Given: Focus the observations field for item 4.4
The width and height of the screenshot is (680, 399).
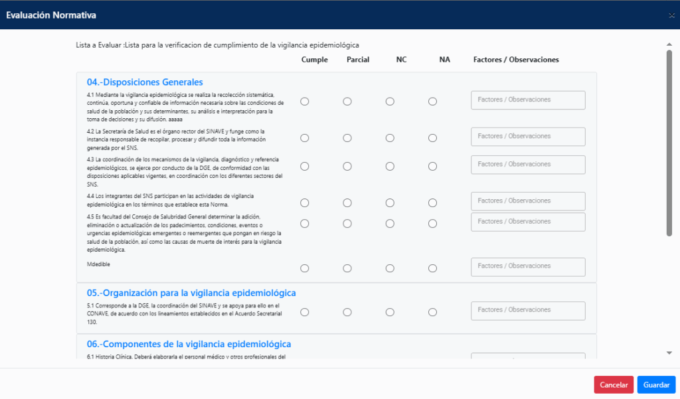Looking at the screenshot, I should point(528,201).
